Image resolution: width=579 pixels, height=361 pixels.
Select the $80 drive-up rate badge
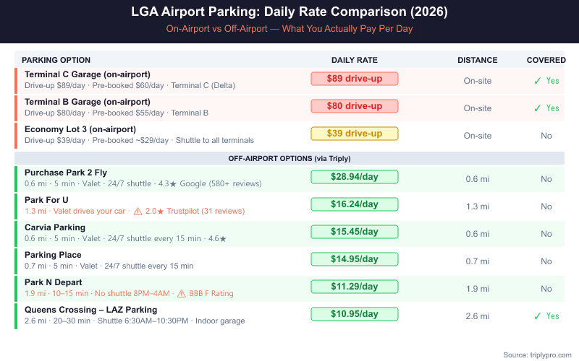click(355, 106)
